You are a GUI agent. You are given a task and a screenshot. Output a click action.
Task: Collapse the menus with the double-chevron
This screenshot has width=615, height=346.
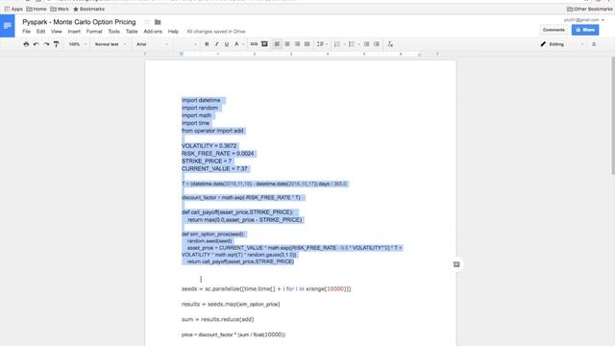click(594, 44)
